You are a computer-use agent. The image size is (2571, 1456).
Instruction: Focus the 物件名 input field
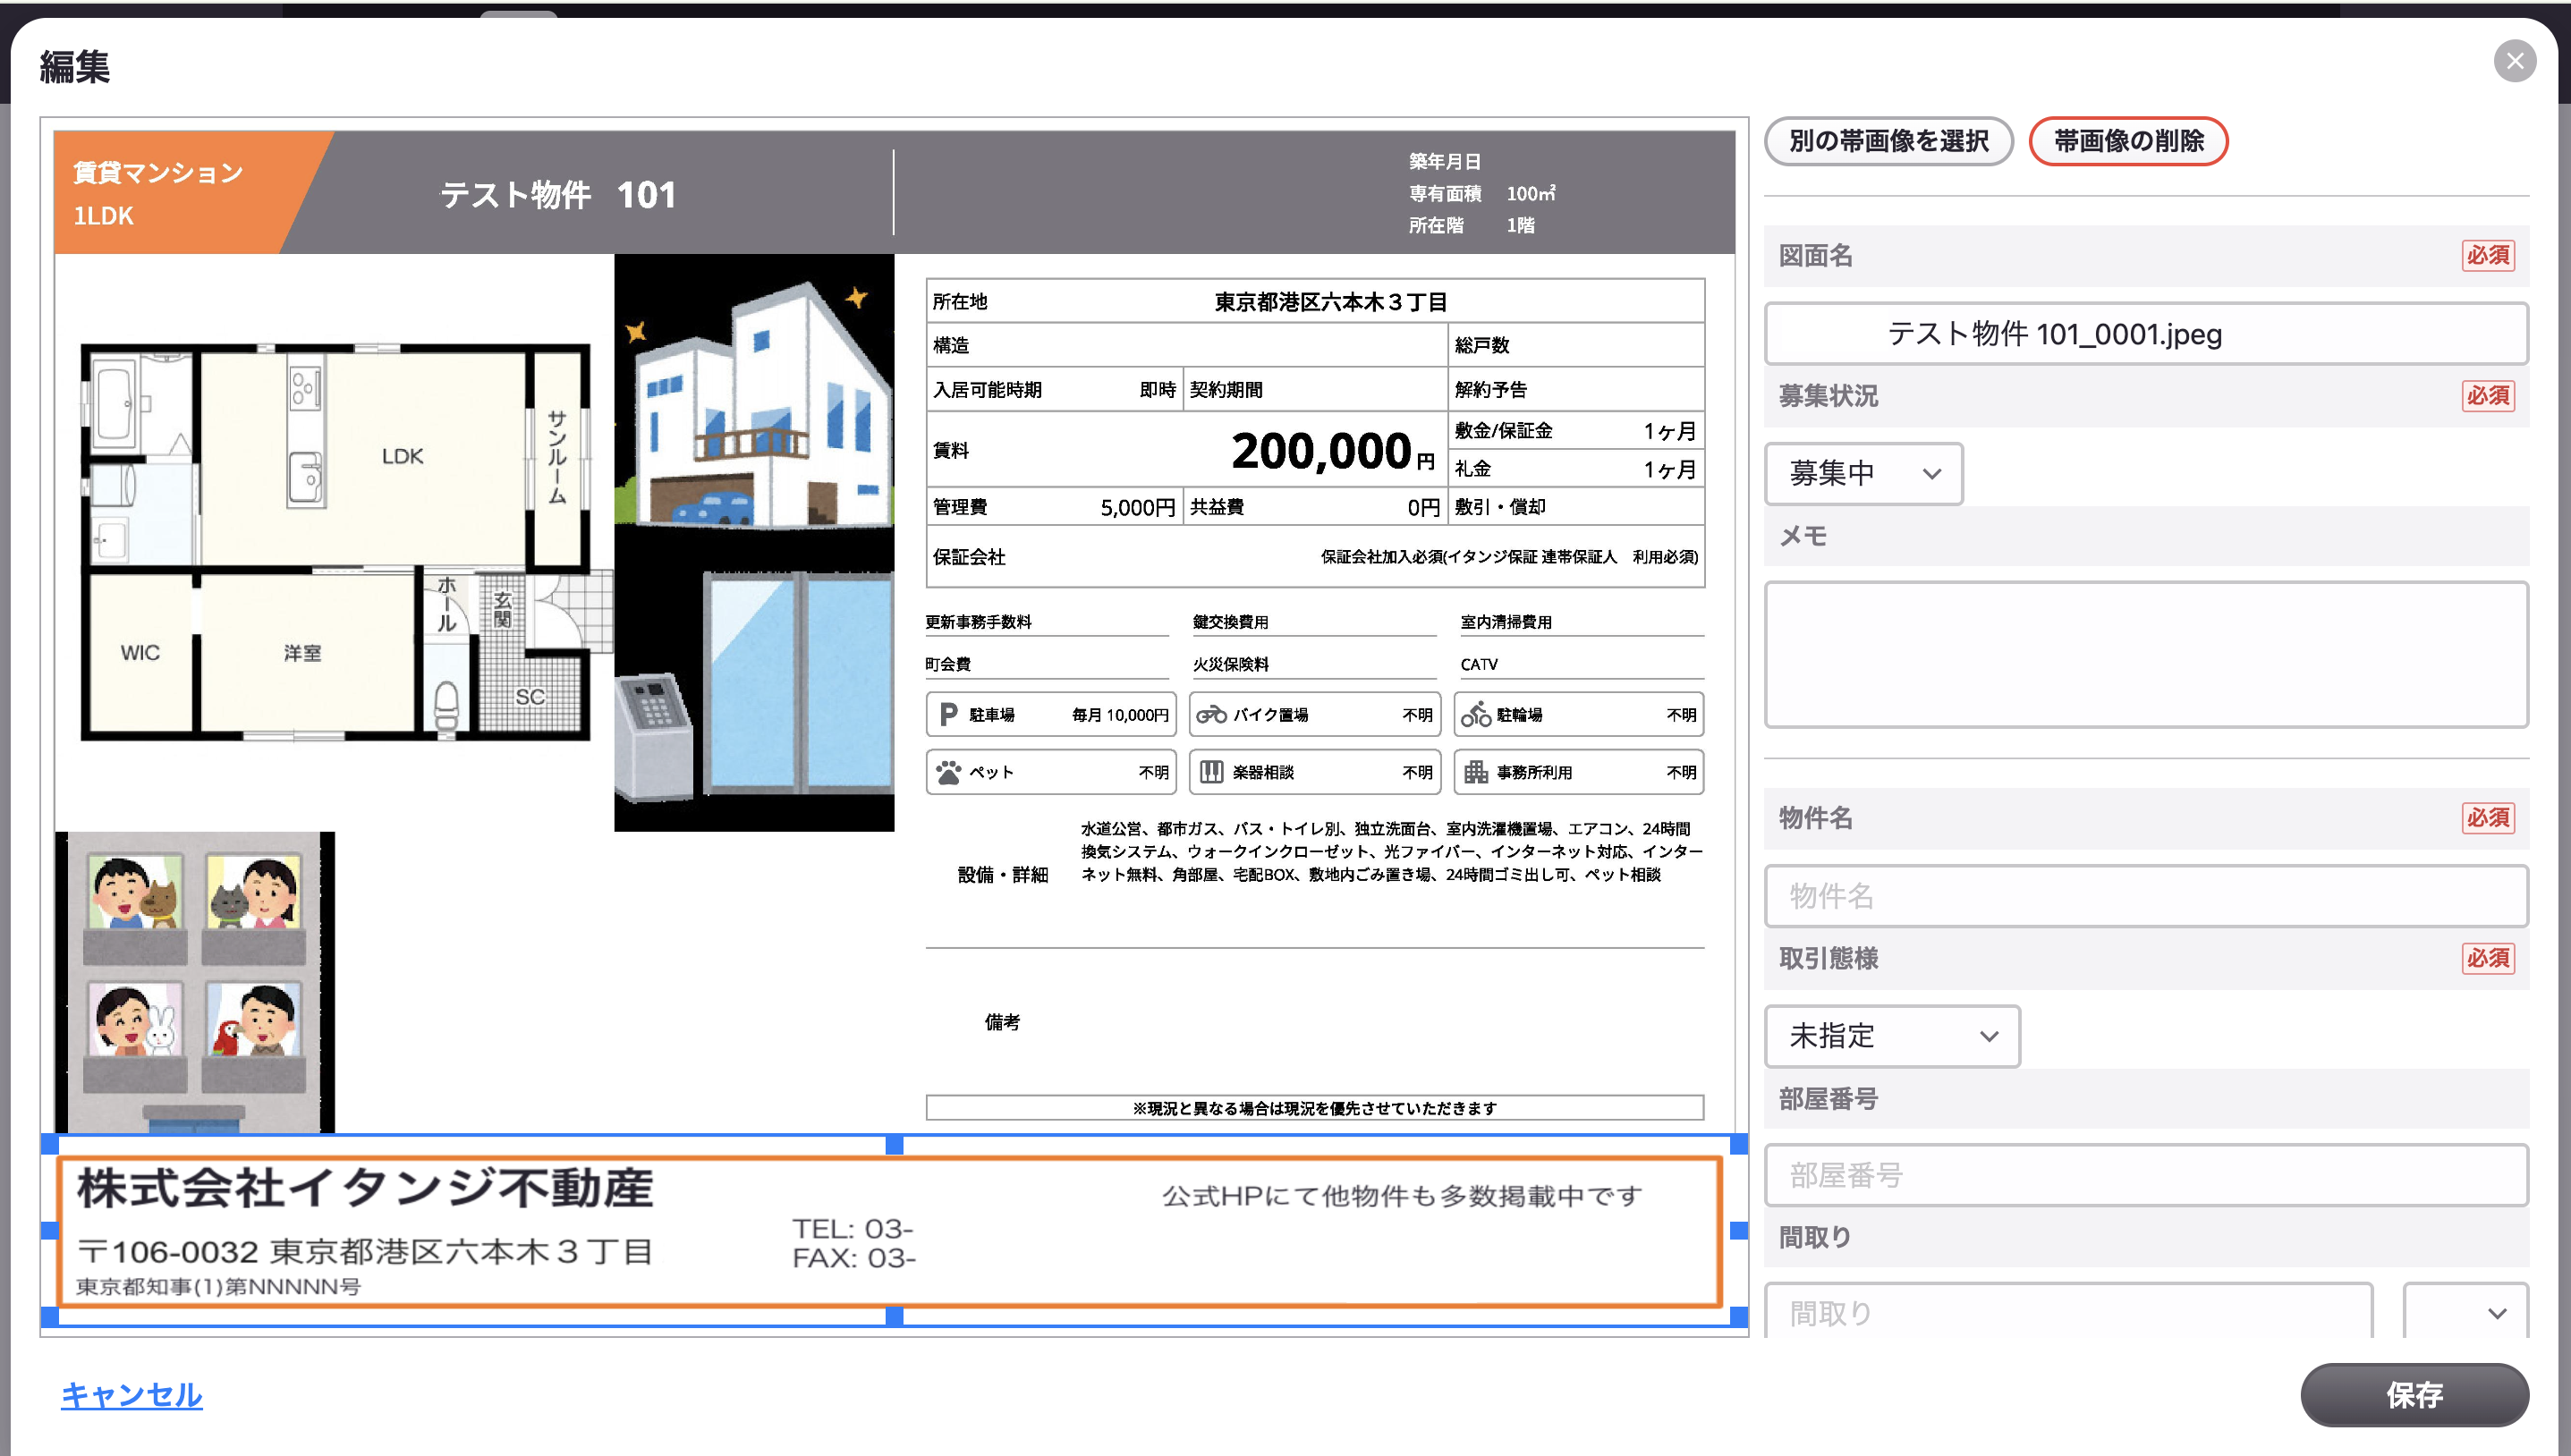click(x=2146, y=896)
